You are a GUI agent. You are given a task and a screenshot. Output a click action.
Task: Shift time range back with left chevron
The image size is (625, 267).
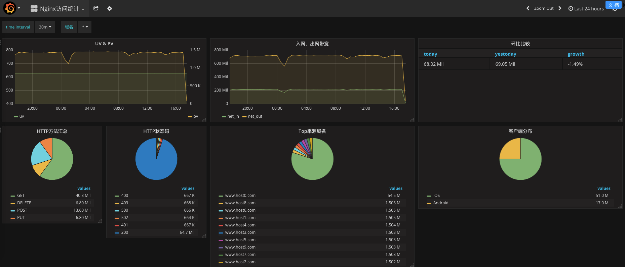(528, 8)
